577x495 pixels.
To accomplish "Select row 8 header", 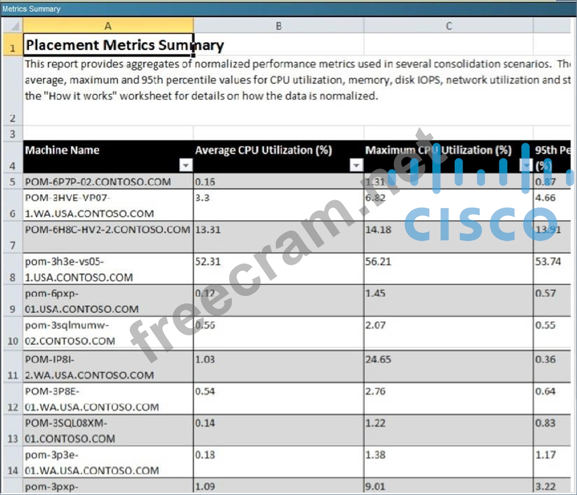I will click(x=12, y=277).
